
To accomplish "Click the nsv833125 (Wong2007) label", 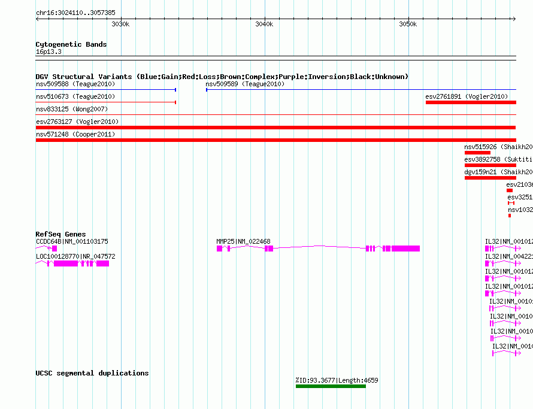I will [72, 109].
